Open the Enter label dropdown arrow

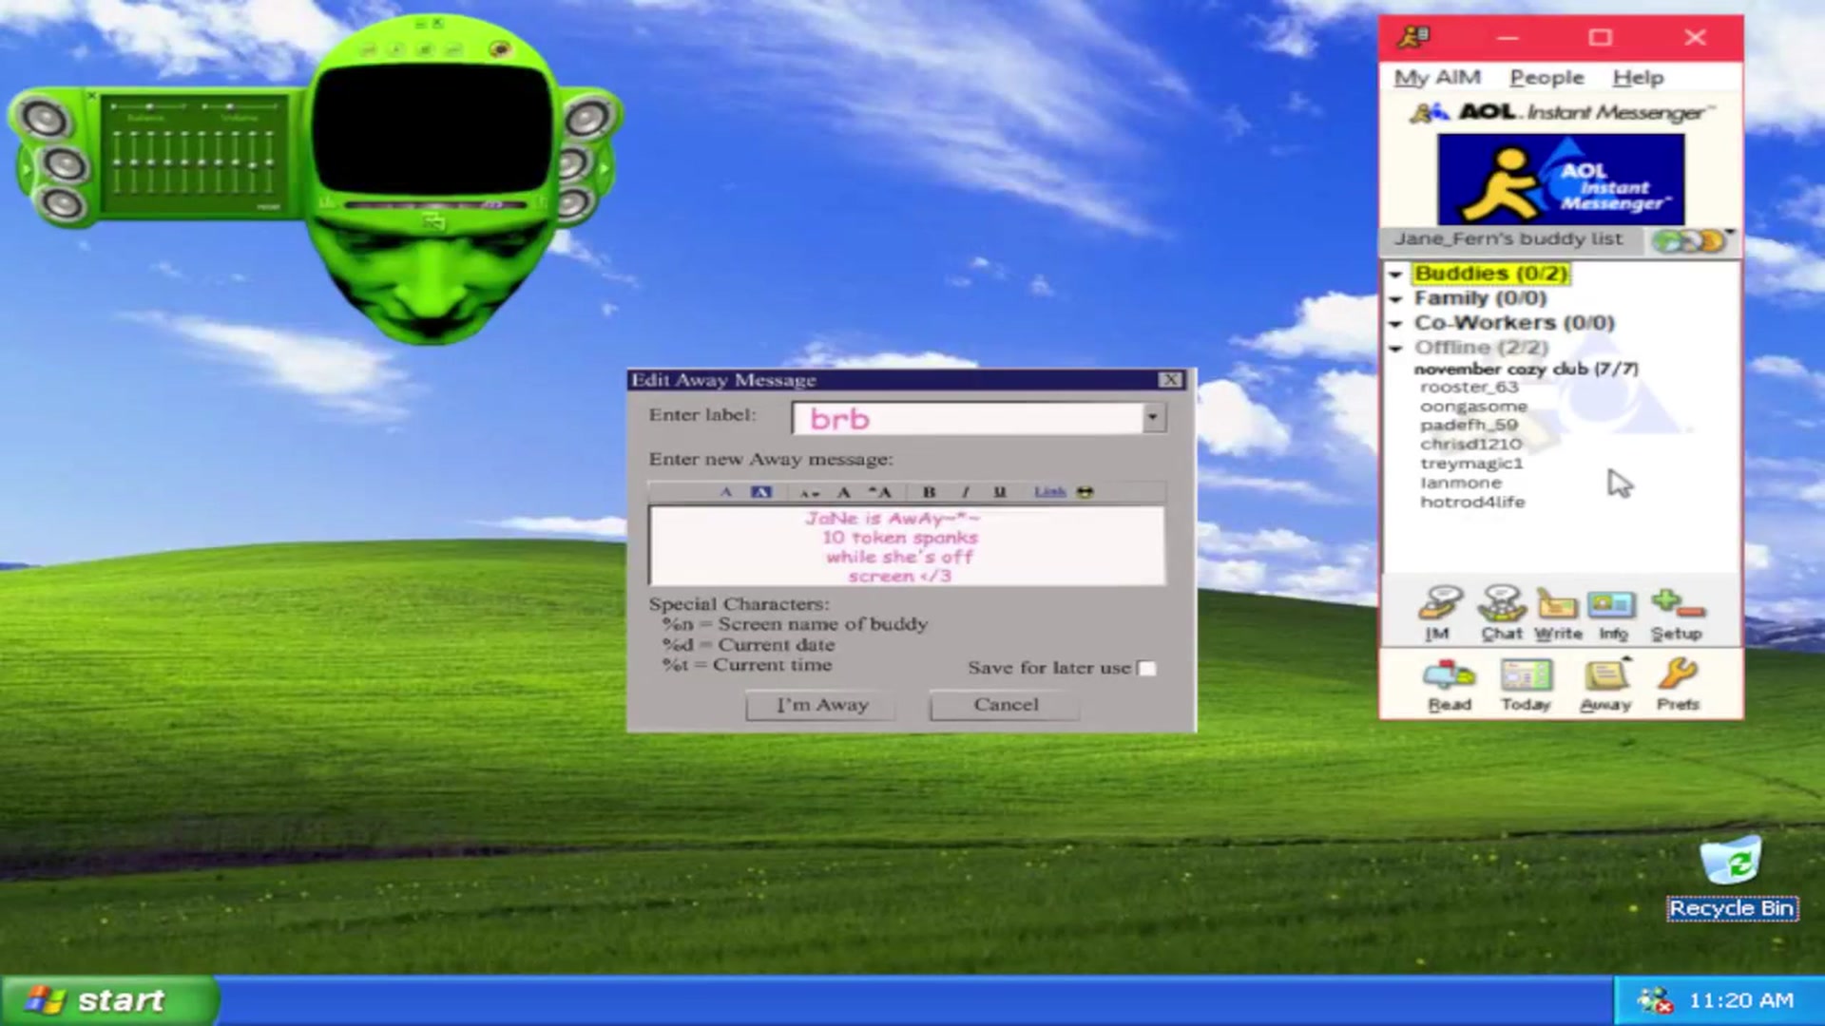1152,417
